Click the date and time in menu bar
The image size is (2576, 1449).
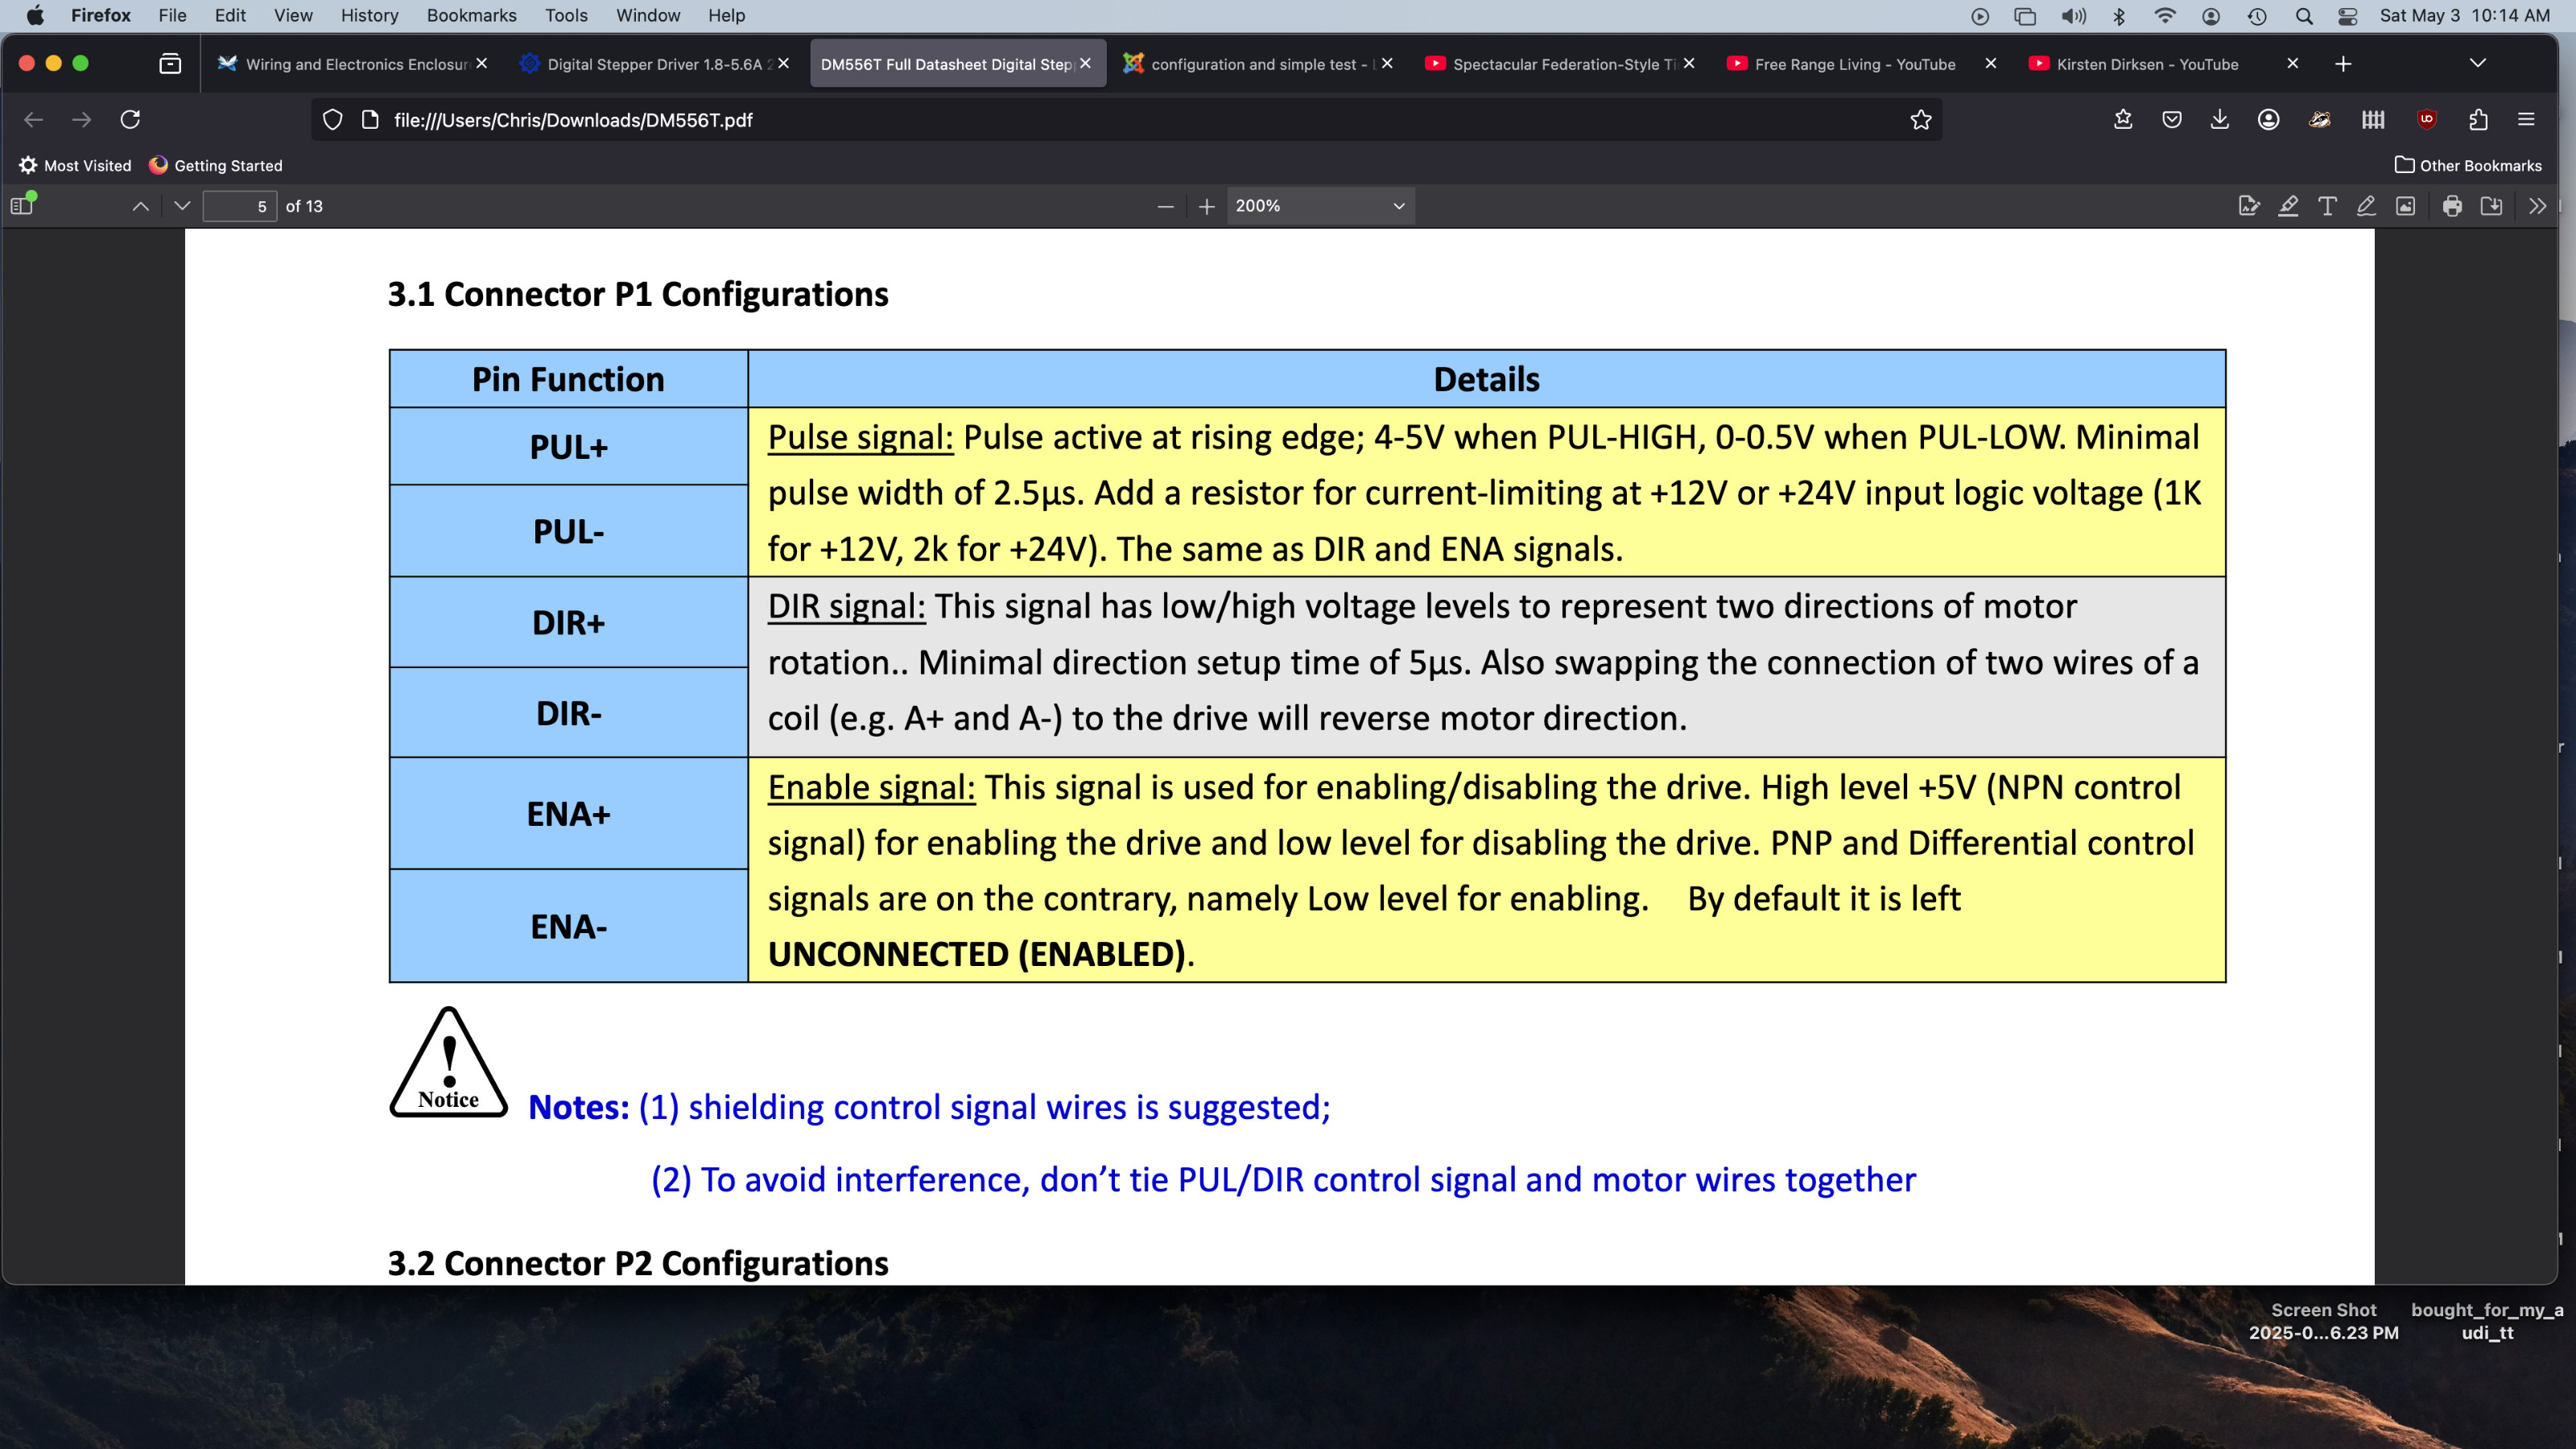[x=2465, y=16]
